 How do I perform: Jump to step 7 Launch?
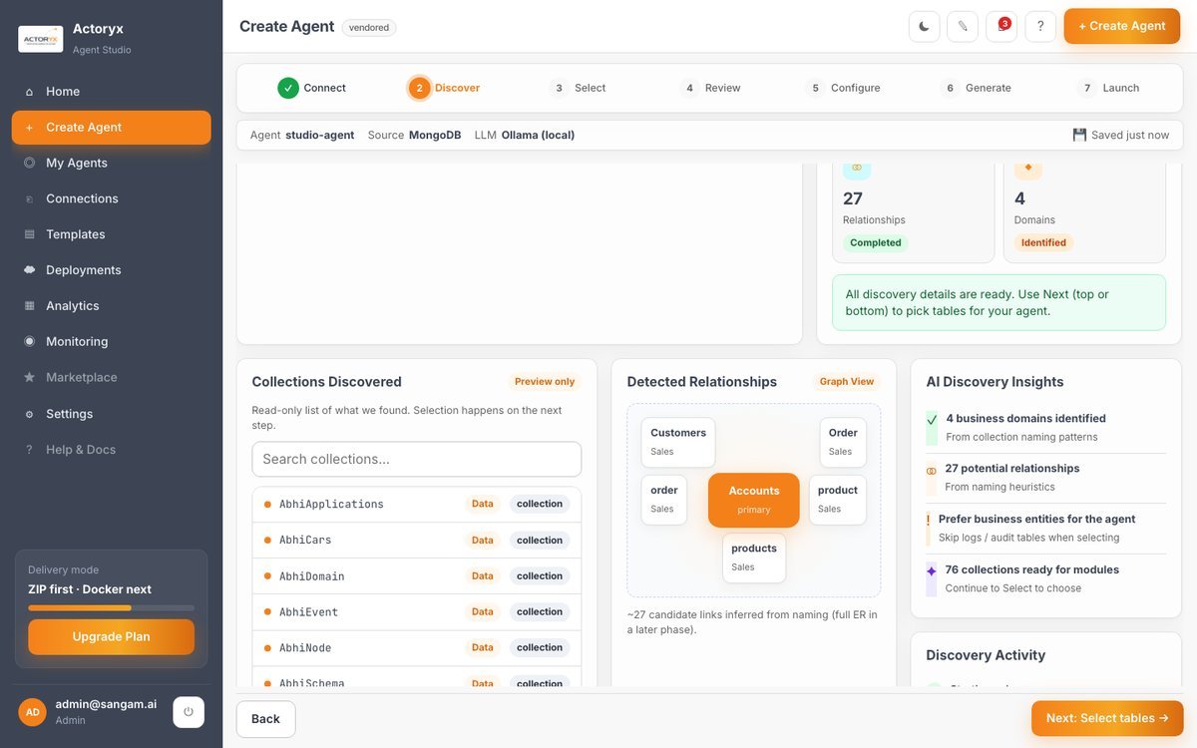click(x=1108, y=88)
